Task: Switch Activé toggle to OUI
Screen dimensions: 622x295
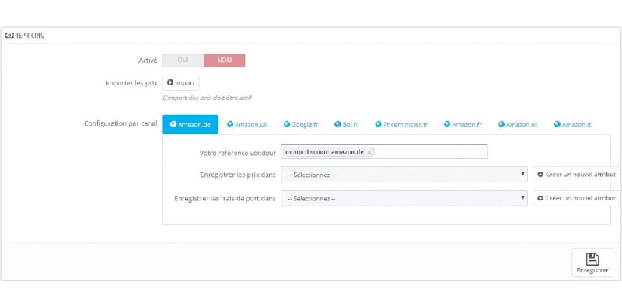Action: pyautogui.click(x=183, y=61)
